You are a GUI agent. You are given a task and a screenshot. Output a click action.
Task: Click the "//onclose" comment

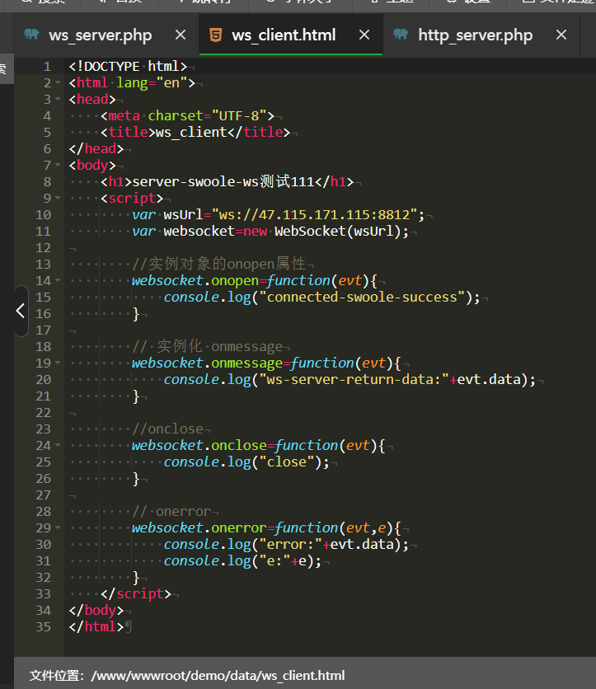click(167, 429)
